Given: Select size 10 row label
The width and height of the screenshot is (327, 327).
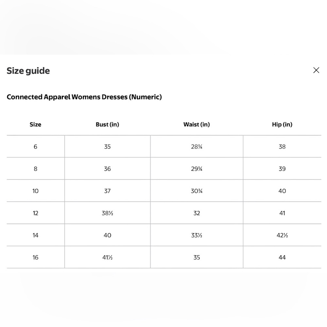Looking at the screenshot, I should coord(35,191).
